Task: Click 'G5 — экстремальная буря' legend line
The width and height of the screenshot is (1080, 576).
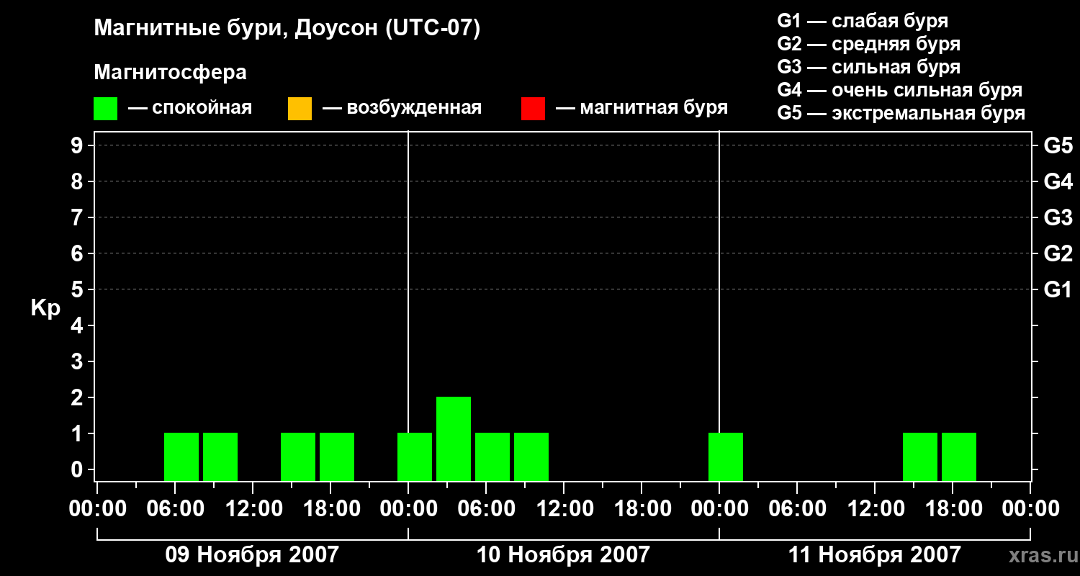Action: pos(901,113)
